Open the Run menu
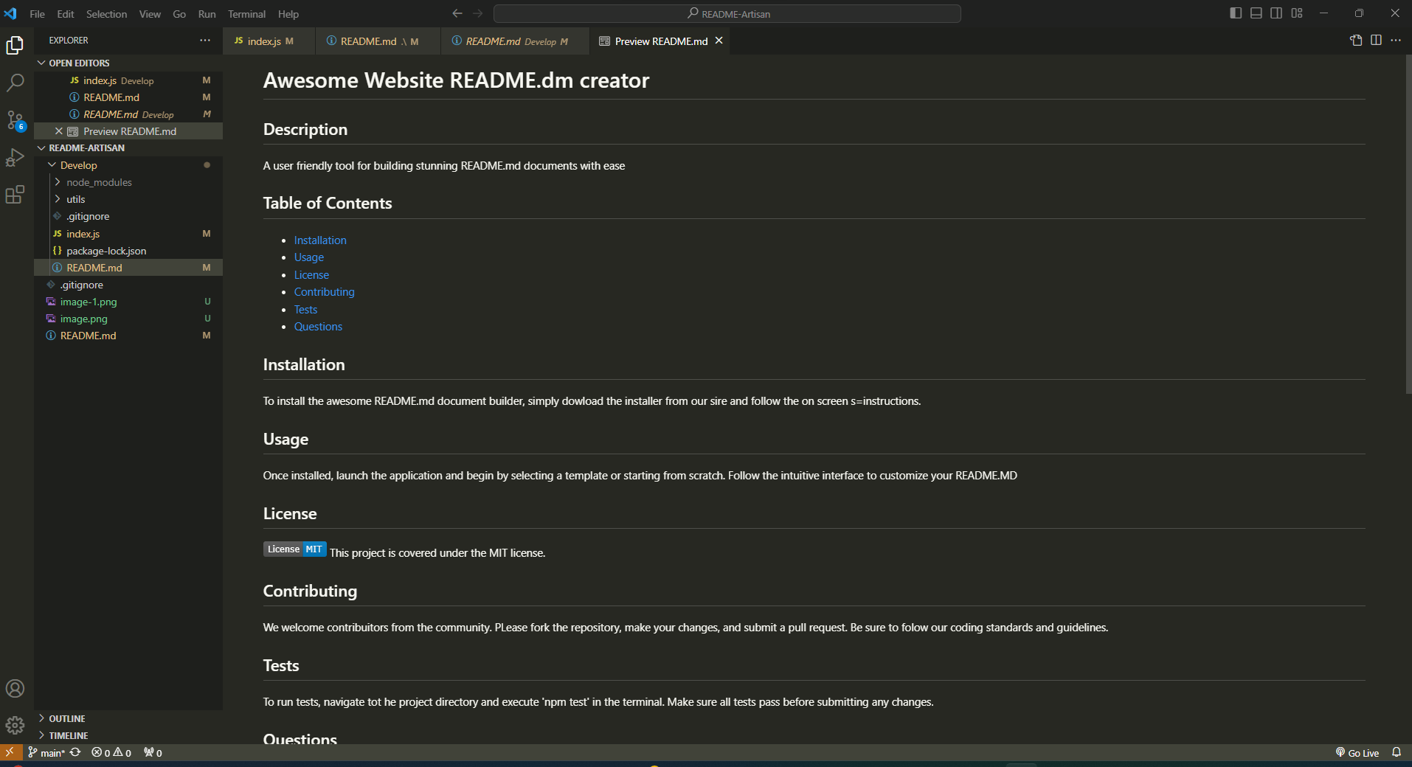 (207, 14)
